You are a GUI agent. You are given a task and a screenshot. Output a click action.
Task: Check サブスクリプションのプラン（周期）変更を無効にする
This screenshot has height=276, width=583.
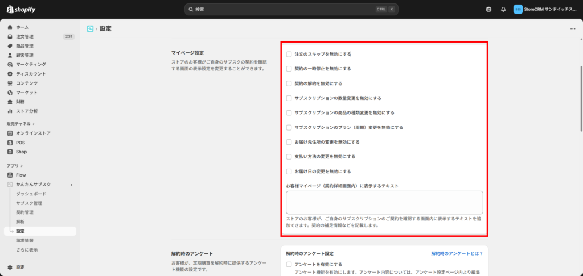[x=289, y=127]
